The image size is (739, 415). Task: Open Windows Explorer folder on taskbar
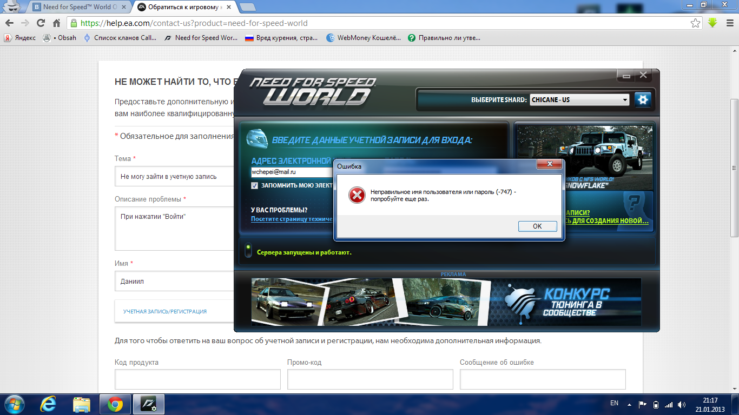click(82, 404)
